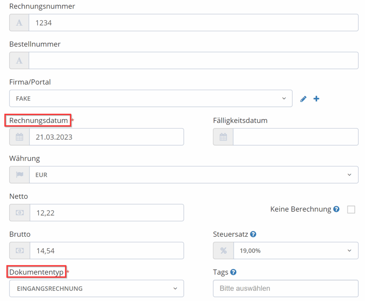Click the Netto label text
365x301 pixels.
point(19,197)
